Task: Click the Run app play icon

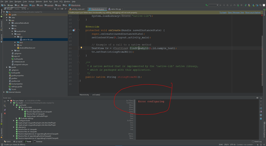Action: coord(221,5)
